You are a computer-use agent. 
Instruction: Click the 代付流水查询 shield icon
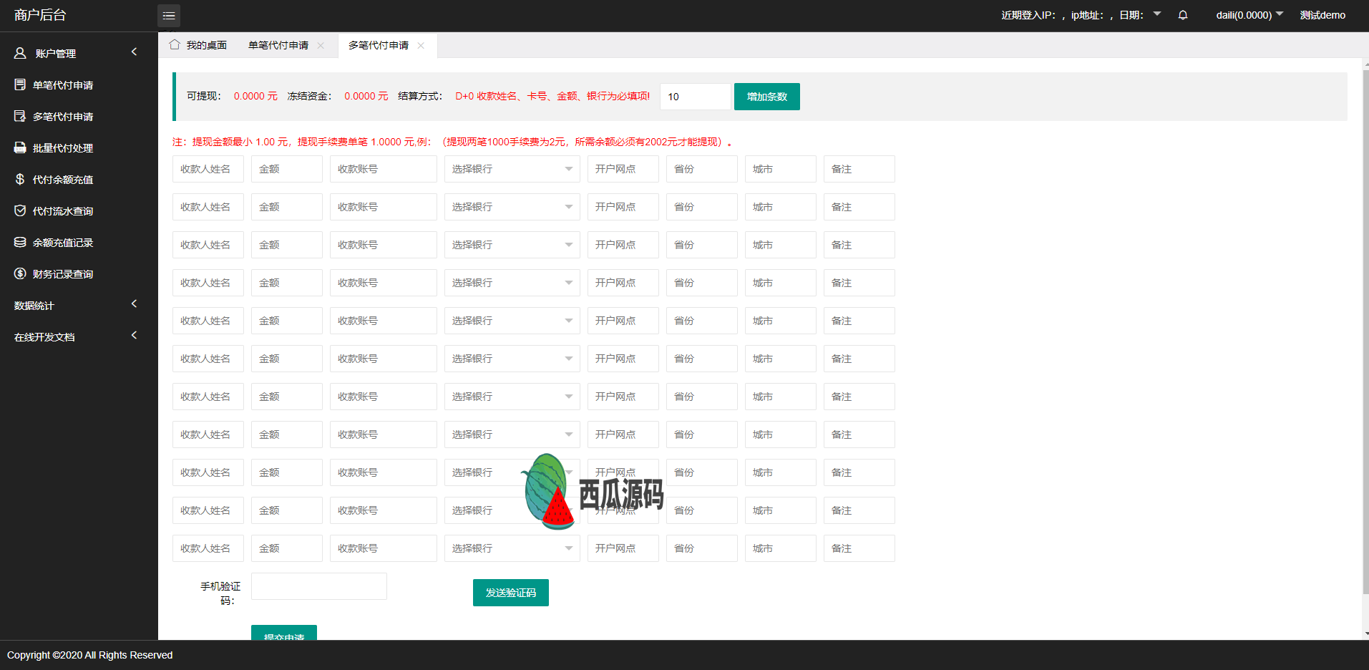pyautogui.click(x=20, y=210)
